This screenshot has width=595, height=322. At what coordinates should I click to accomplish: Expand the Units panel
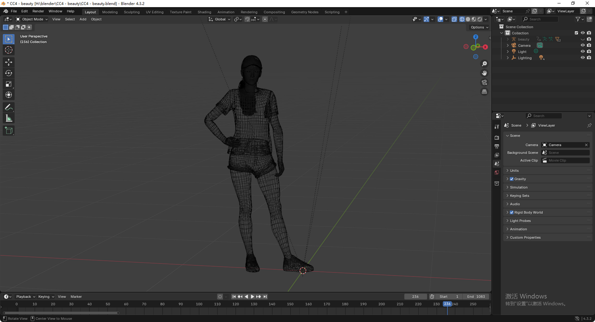[x=514, y=171]
